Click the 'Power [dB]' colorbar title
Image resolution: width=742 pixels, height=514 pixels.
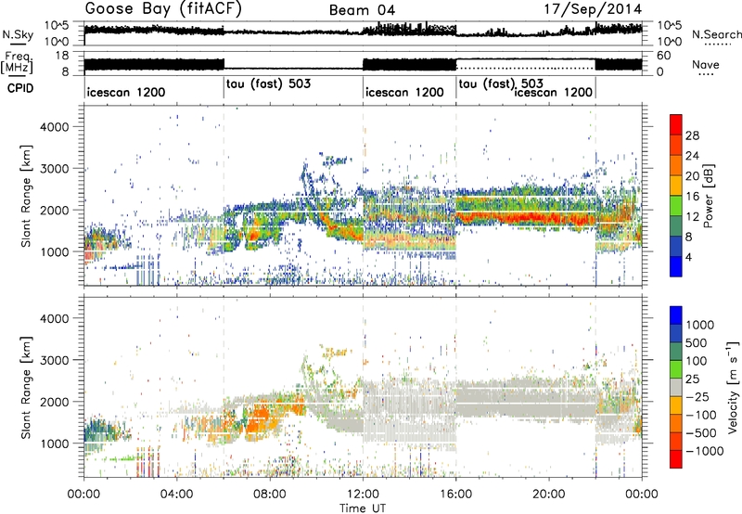click(709, 196)
